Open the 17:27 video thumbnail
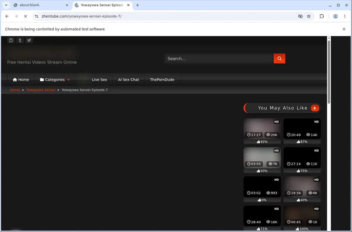This screenshot has width=352, height=232. click(262, 129)
